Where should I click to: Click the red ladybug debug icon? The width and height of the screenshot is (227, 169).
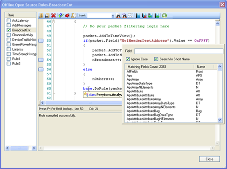(x=67, y=15)
